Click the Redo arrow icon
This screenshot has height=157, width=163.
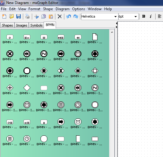point(76,16)
